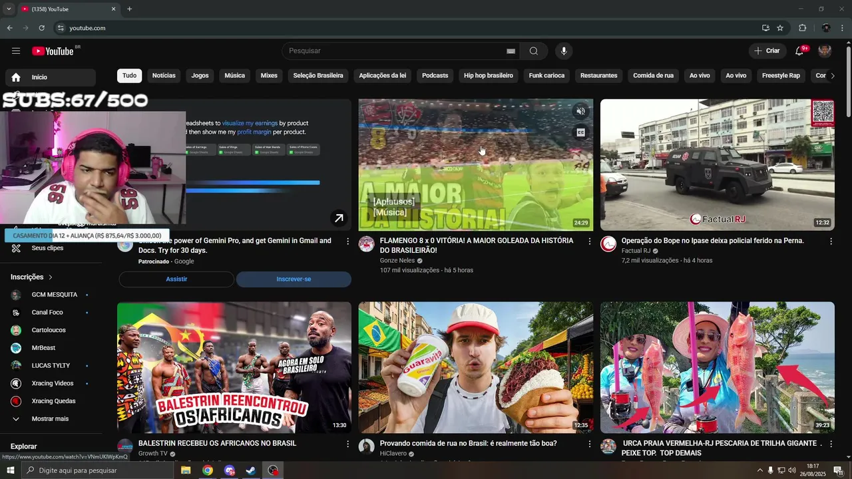Open the HiClavero channel avatar
The width and height of the screenshot is (852, 479).
(367, 446)
